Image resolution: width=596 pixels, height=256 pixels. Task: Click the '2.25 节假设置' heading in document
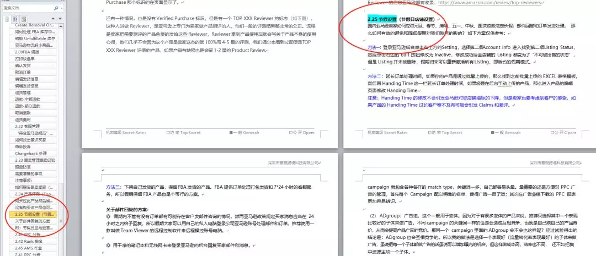382,19
